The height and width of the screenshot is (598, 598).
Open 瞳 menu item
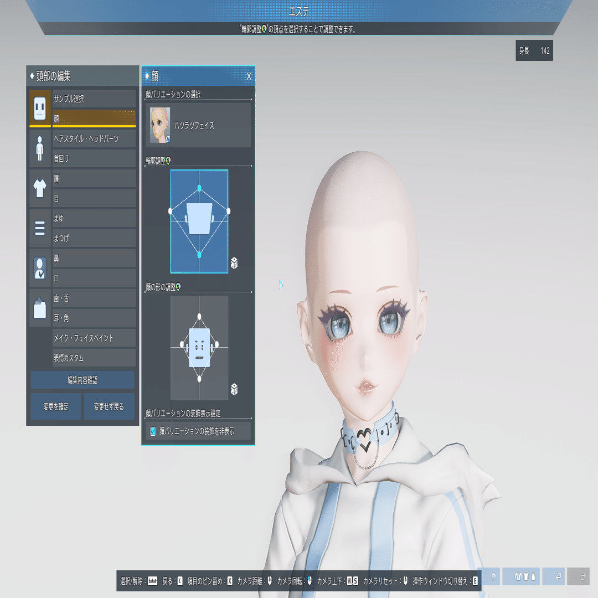94,178
